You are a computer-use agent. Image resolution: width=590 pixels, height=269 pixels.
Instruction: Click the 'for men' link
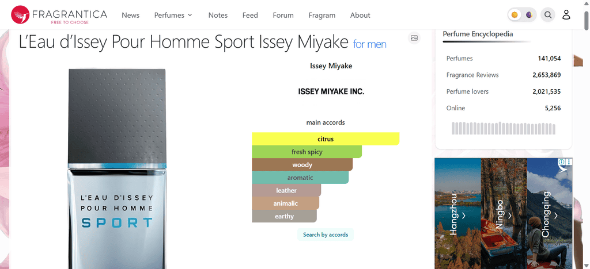coord(369,44)
